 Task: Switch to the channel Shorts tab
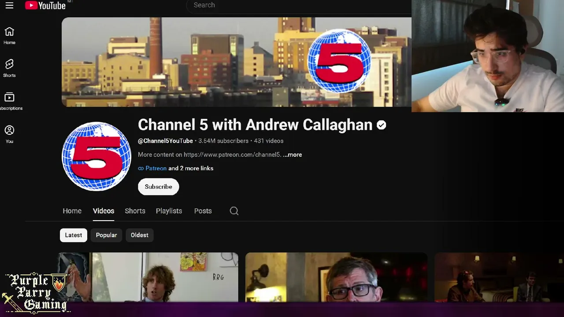click(x=135, y=211)
